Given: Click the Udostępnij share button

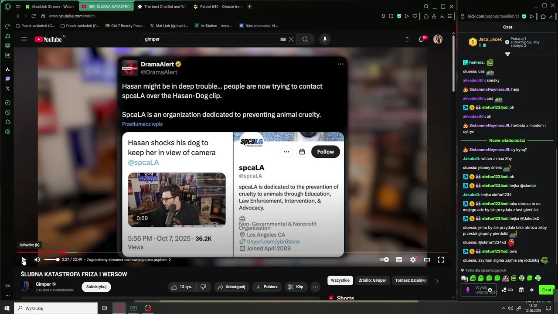Looking at the screenshot, I should 231,287.
